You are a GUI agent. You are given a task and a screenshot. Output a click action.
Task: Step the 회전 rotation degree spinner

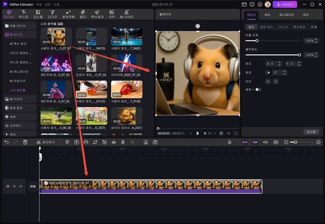click(284, 73)
